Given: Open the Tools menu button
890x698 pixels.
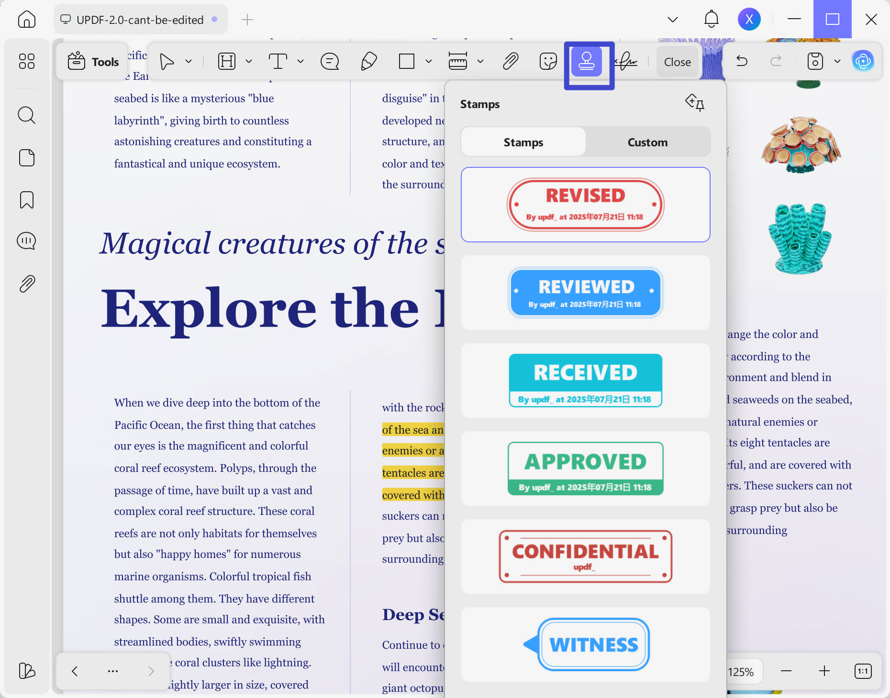Looking at the screenshot, I should point(93,62).
